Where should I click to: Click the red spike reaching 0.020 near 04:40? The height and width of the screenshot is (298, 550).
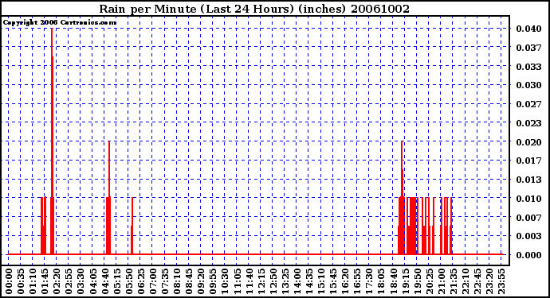point(109,198)
